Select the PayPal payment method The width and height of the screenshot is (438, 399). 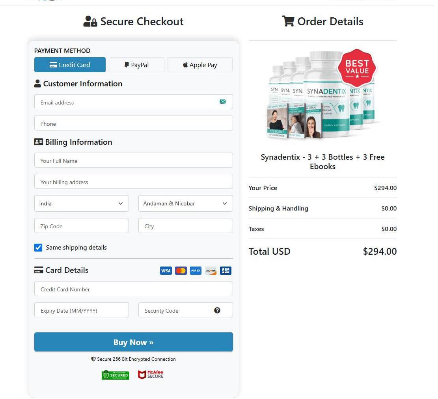point(136,65)
